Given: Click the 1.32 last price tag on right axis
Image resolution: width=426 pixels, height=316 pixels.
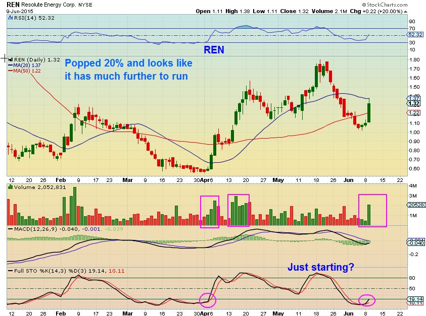Looking at the screenshot, I should click(x=414, y=103).
